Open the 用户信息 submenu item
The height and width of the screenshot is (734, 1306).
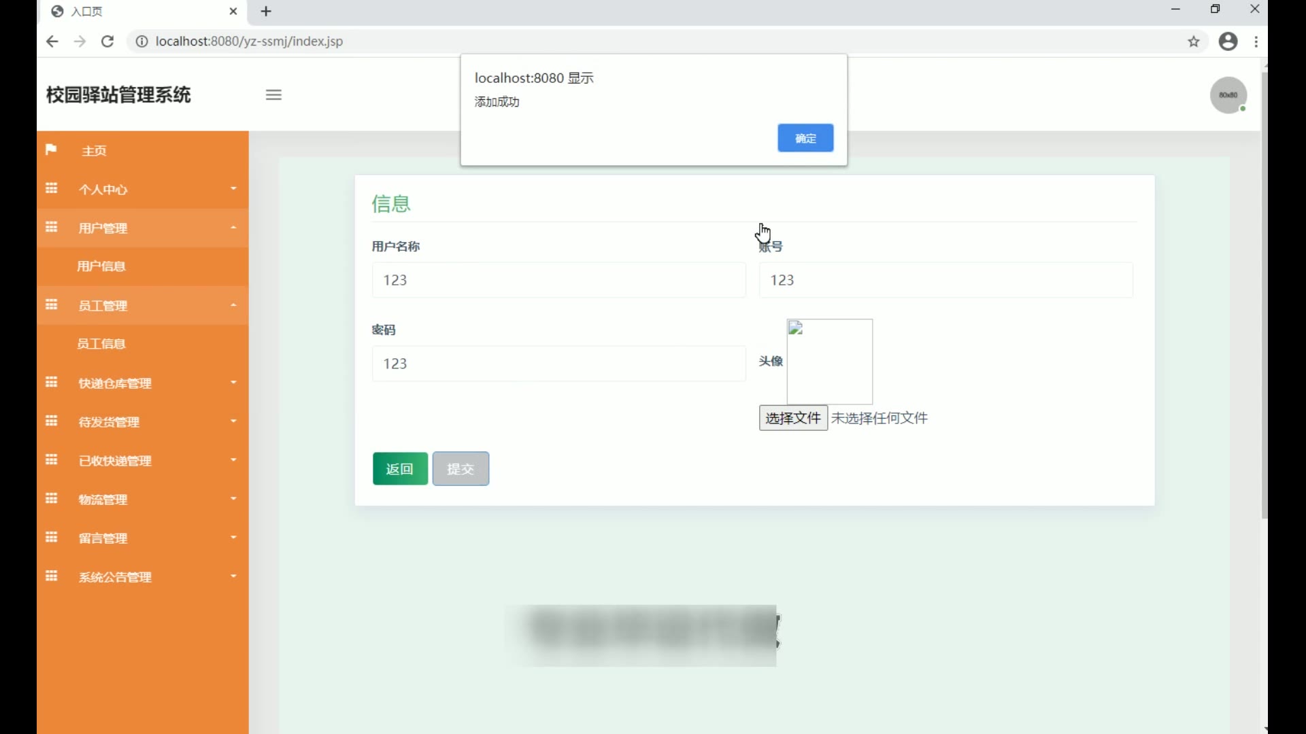click(x=101, y=266)
